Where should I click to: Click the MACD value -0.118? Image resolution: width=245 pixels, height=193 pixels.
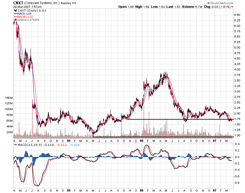(x=49, y=145)
